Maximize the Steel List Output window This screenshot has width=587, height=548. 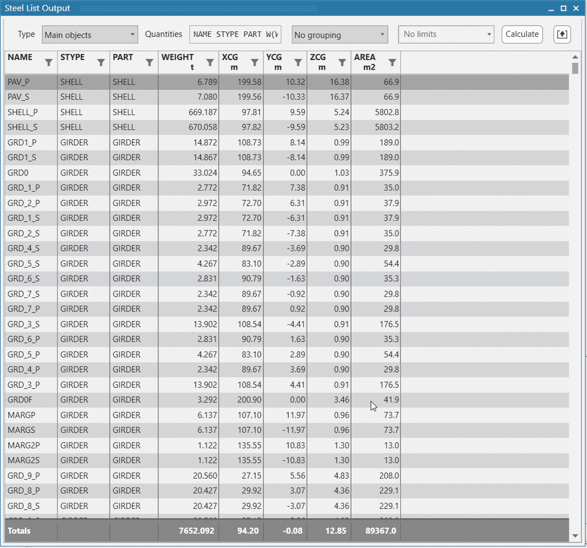click(563, 8)
